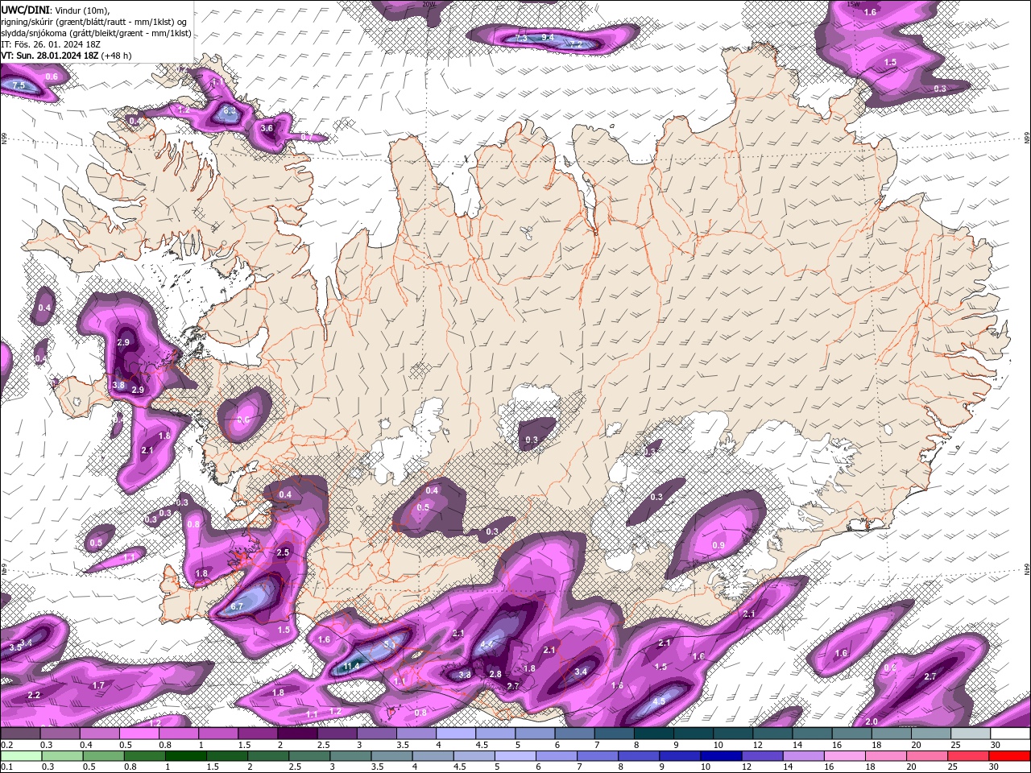
Task: Select the darkest purple snow swatch above 2
Action: point(297,734)
